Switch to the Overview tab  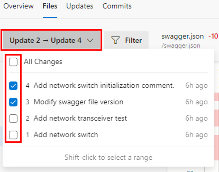(18, 6)
